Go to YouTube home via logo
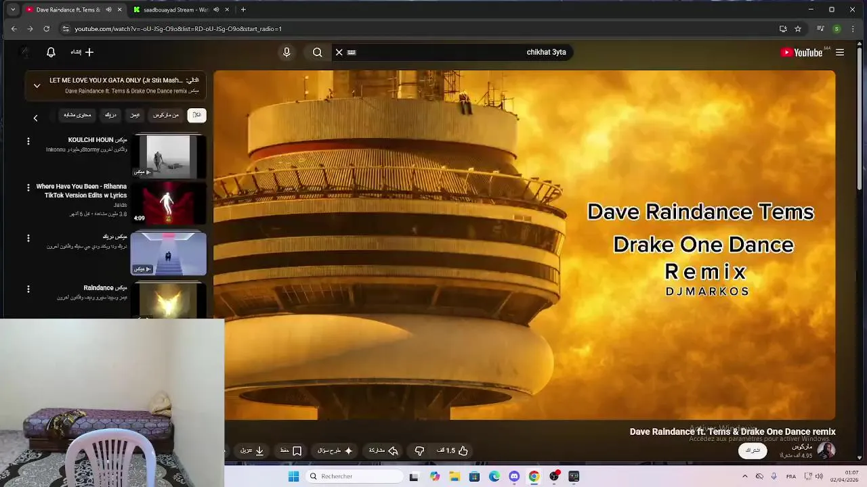Viewport: 867px width, 487px height. (x=802, y=52)
